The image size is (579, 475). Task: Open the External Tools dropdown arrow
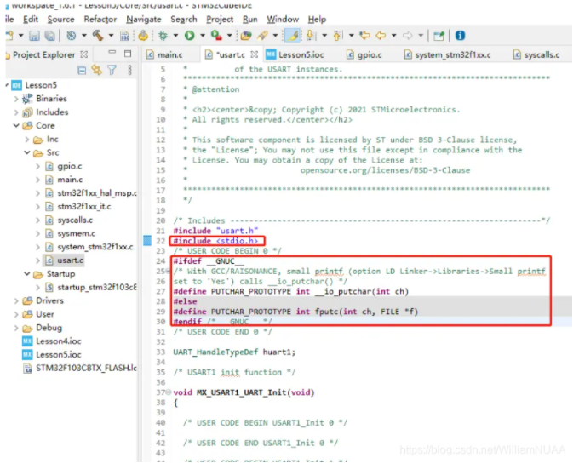(229, 36)
